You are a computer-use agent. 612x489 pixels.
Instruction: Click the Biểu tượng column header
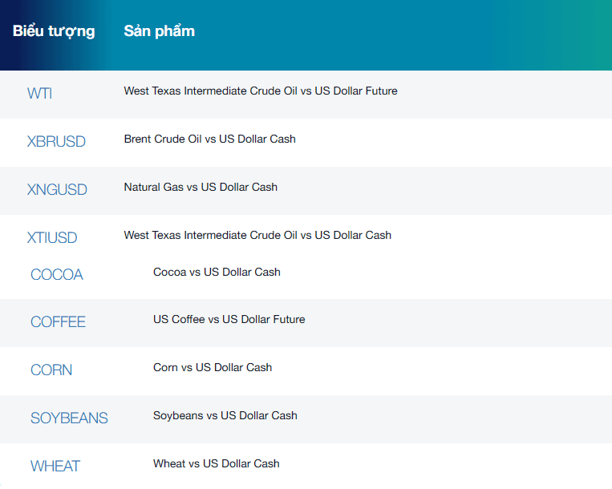54,31
